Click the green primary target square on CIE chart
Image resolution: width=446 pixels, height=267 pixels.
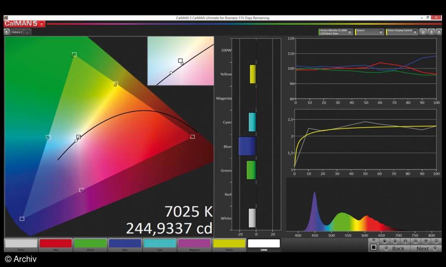tap(74, 55)
